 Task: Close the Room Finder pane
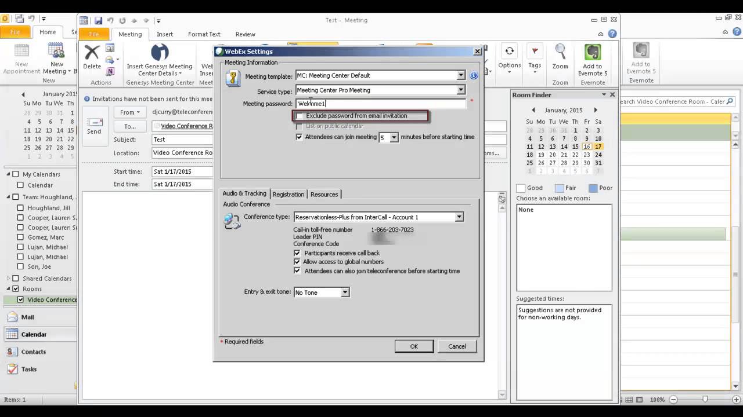coord(612,94)
